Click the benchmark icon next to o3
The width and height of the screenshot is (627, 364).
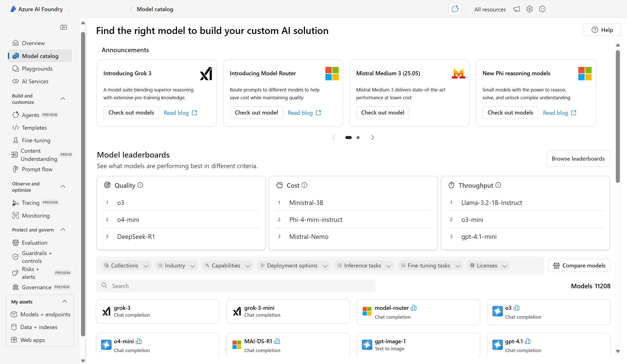pyautogui.click(x=516, y=308)
